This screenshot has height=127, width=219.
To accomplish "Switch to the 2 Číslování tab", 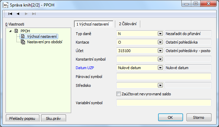I will click(128, 24).
